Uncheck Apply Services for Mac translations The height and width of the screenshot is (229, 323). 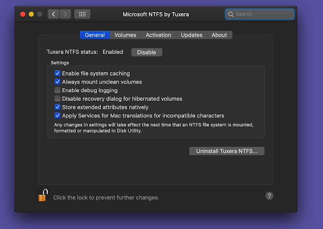tap(58, 116)
